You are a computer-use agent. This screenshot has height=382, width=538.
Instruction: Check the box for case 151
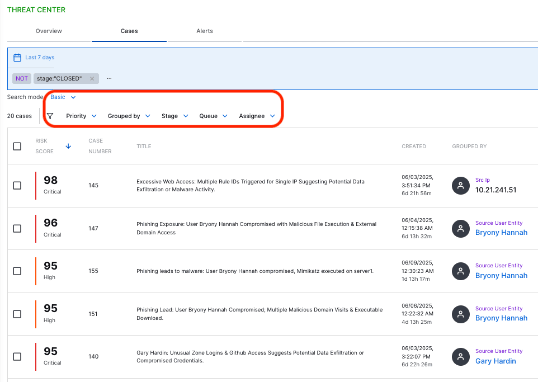(x=17, y=314)
